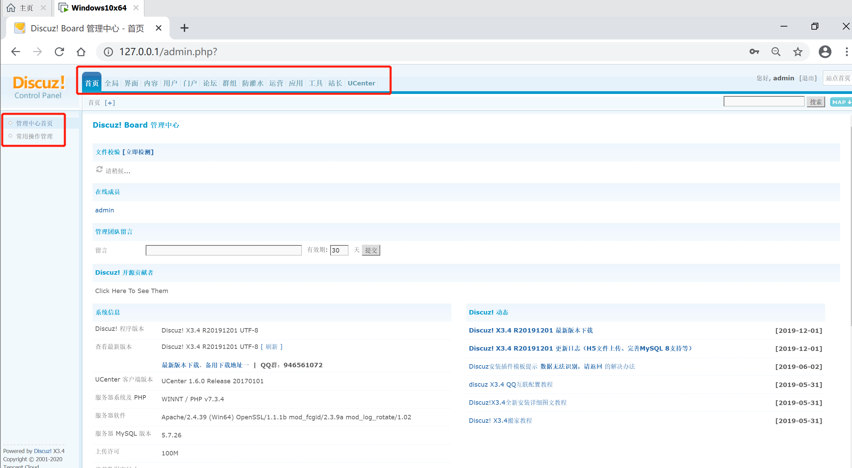Image resolution: width=852 pixels, height=468 pixels.
Task: Click the 留言 message input field
Action: (x=223, y=251)
